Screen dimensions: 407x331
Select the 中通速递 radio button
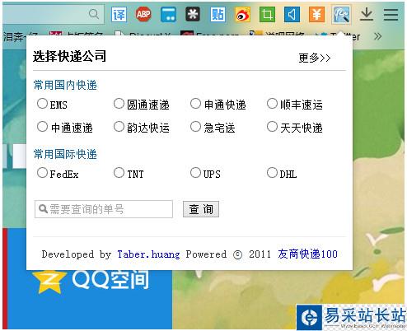(x=42, y=127)
